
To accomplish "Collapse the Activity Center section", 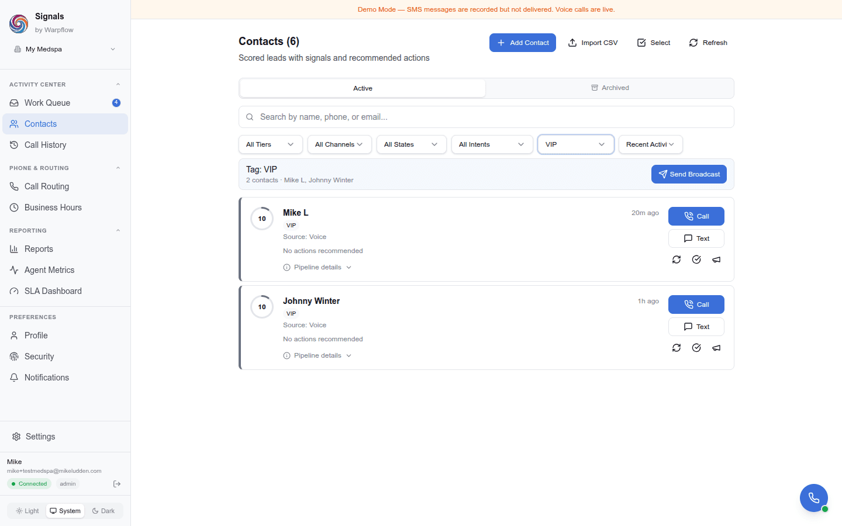I will (x=118, y=84).
